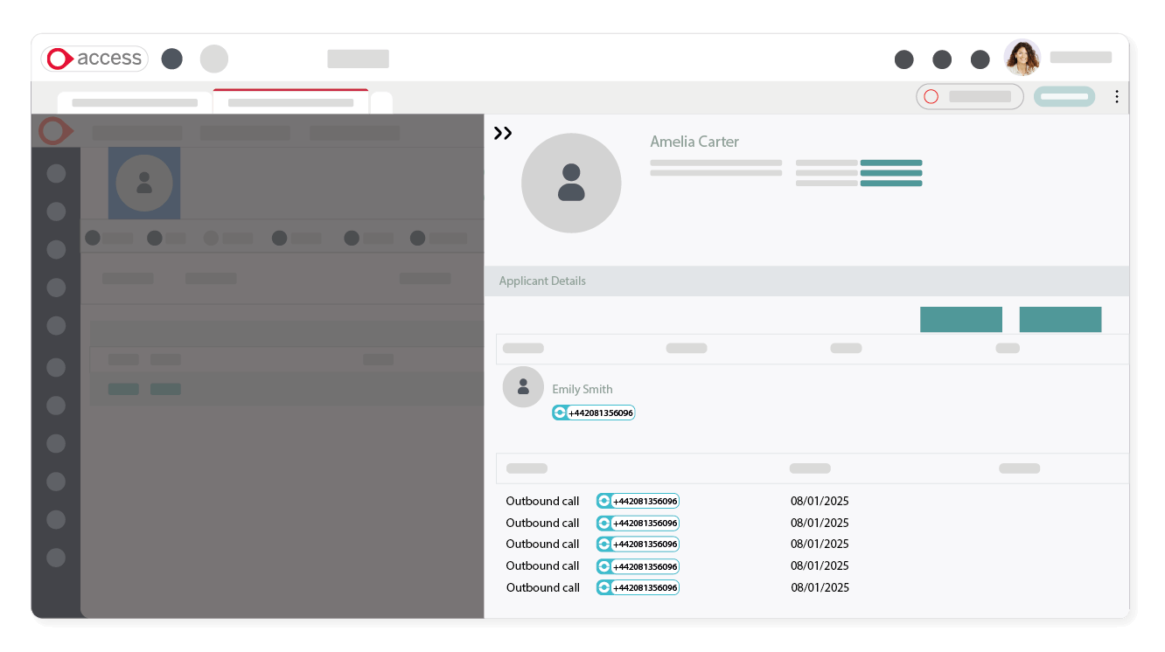This screenshot has height=652, width=1165.
Task: Switch to the first browser tab
Action: coord(135,102)
